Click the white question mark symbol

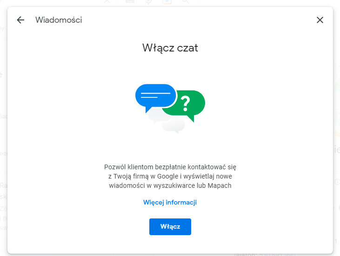pyautogui.click(x=186, y=102)
